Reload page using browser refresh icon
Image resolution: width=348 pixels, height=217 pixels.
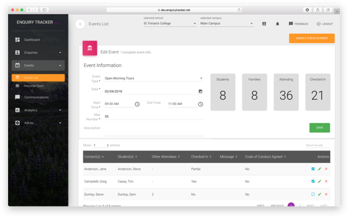[239, 10]
